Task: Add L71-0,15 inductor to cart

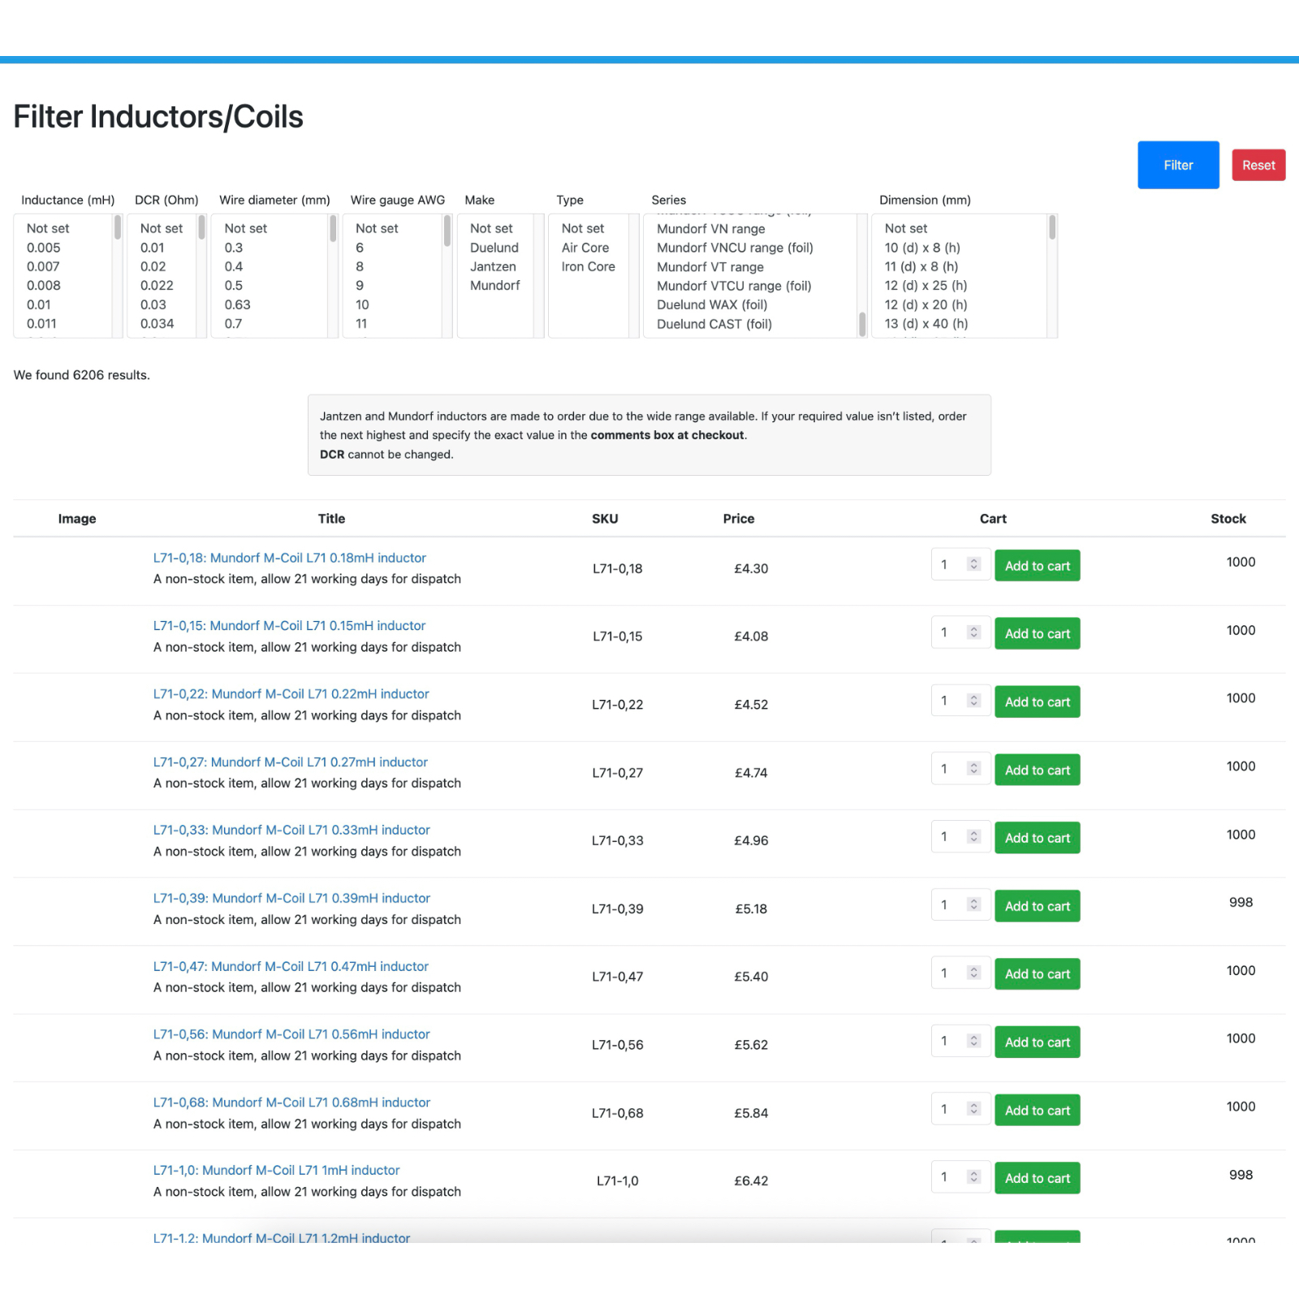Action: coord(1037,633)
